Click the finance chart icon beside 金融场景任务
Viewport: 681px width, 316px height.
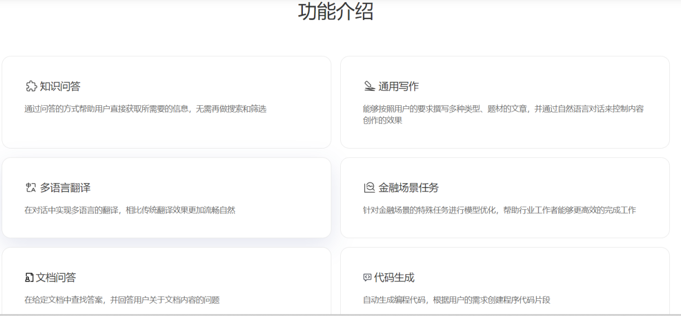point(369,188)
